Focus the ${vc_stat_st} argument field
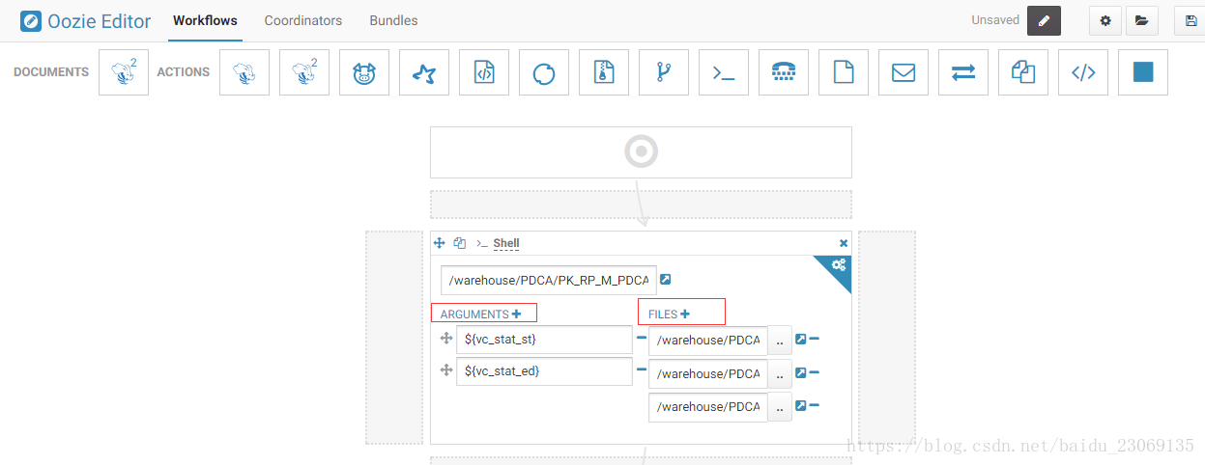Viewport: 1205px width, 465px height. point(544,340)
